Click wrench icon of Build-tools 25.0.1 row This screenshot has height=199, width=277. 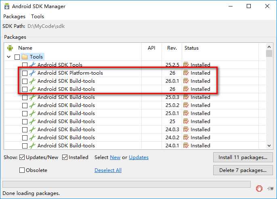click(x=32, y=113)
